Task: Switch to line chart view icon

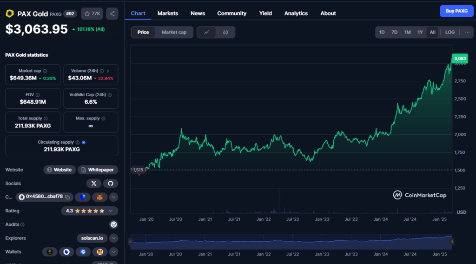Action: 206,32
